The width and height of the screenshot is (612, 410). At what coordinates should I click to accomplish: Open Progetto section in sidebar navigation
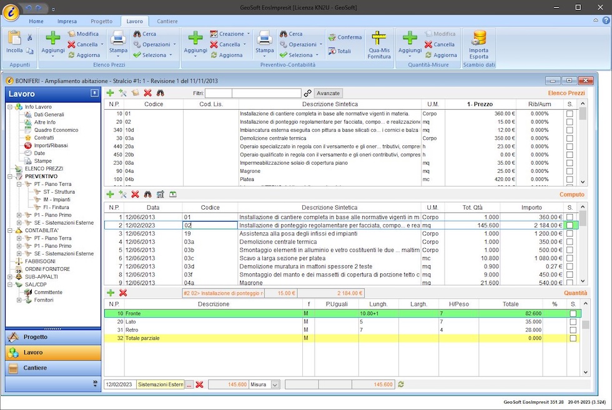53,336
